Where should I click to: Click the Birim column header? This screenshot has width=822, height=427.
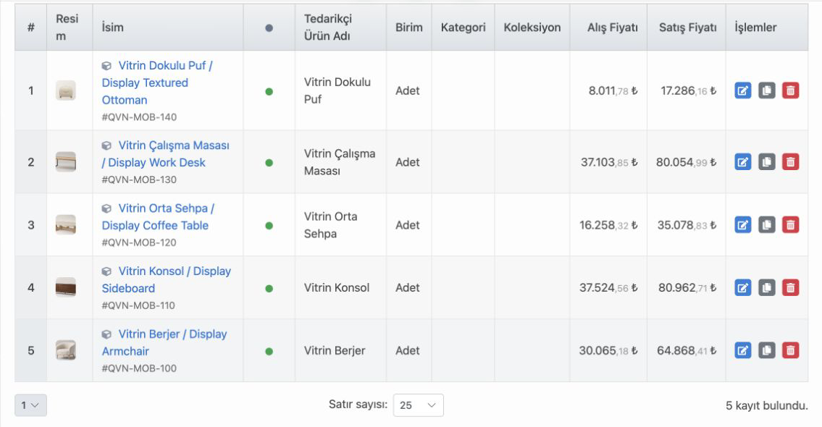(409, 28)
